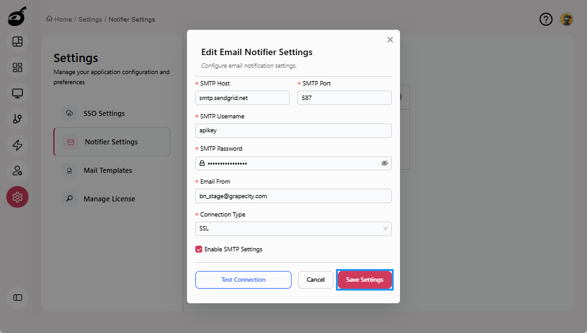The height and width of the screenshot is (333, 587).
Task: Click the SMTP Username input field
Action: (293, 131)
